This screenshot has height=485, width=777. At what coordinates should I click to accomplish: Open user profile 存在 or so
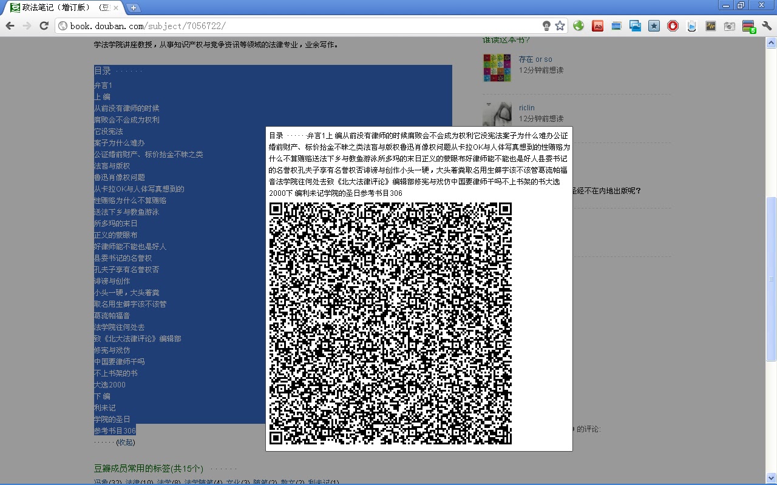[x=535, y=59]
